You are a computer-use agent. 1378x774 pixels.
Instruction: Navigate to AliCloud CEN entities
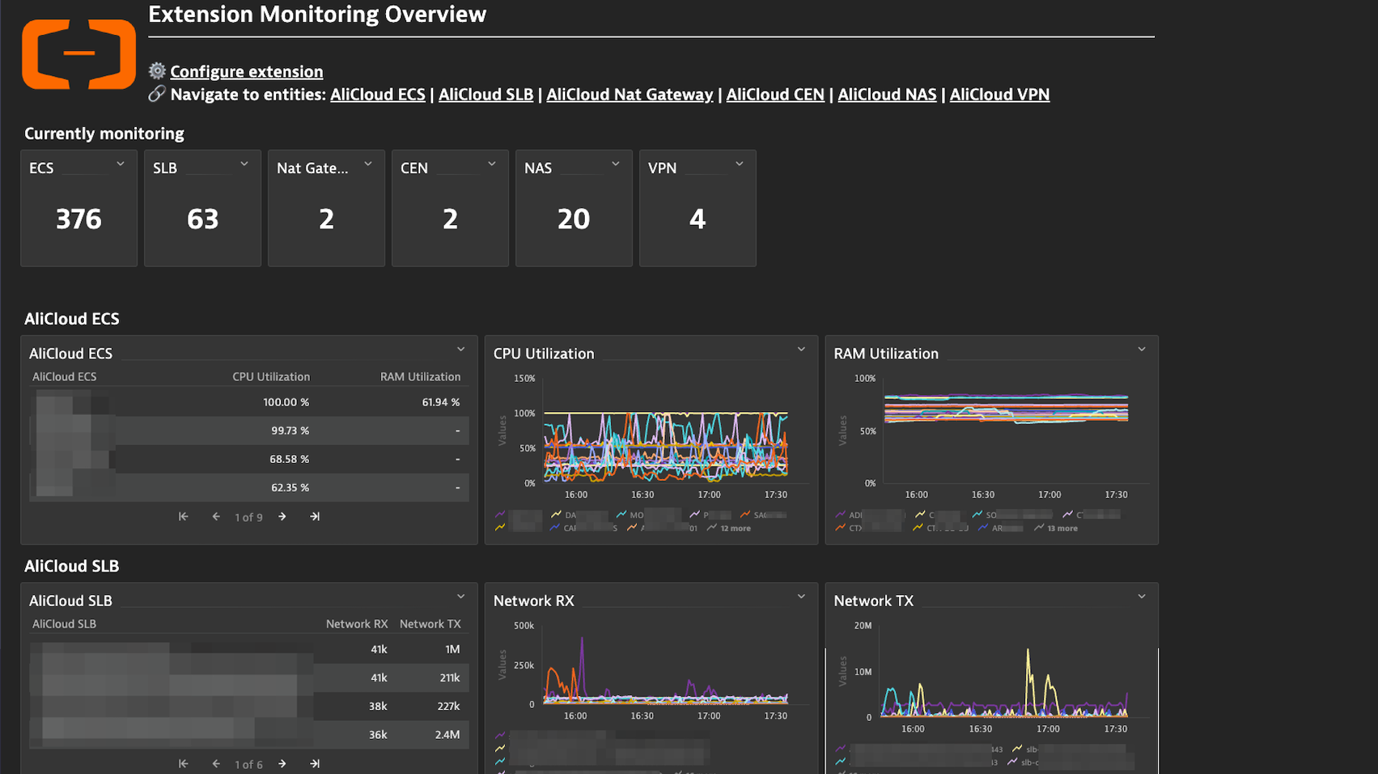775,94
